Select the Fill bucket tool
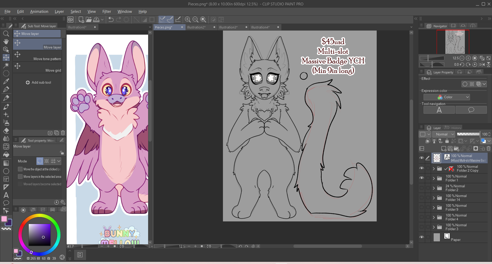This screenshot has height=264, width=492. [x=6, y=155]
